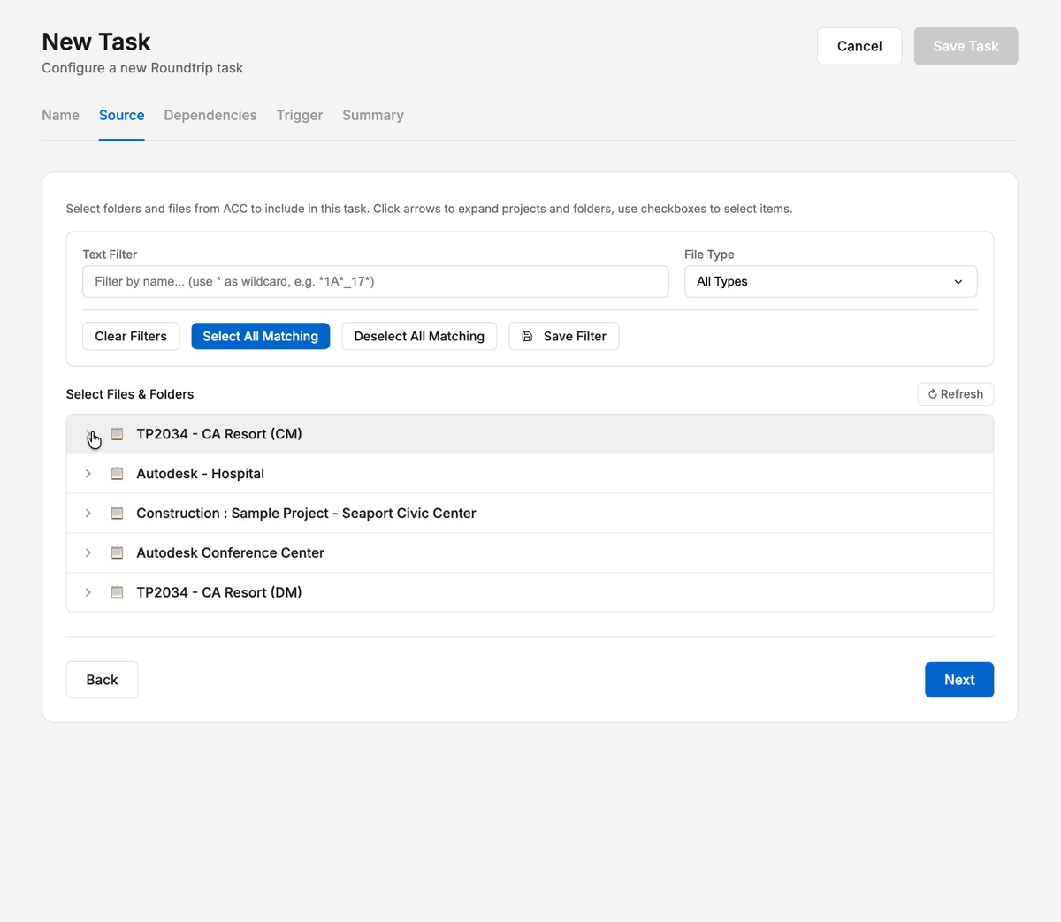Click the TP2034 - CA Resort (DM) project icon
Viewport: 1061px width, 922px height.
point(117,592)
